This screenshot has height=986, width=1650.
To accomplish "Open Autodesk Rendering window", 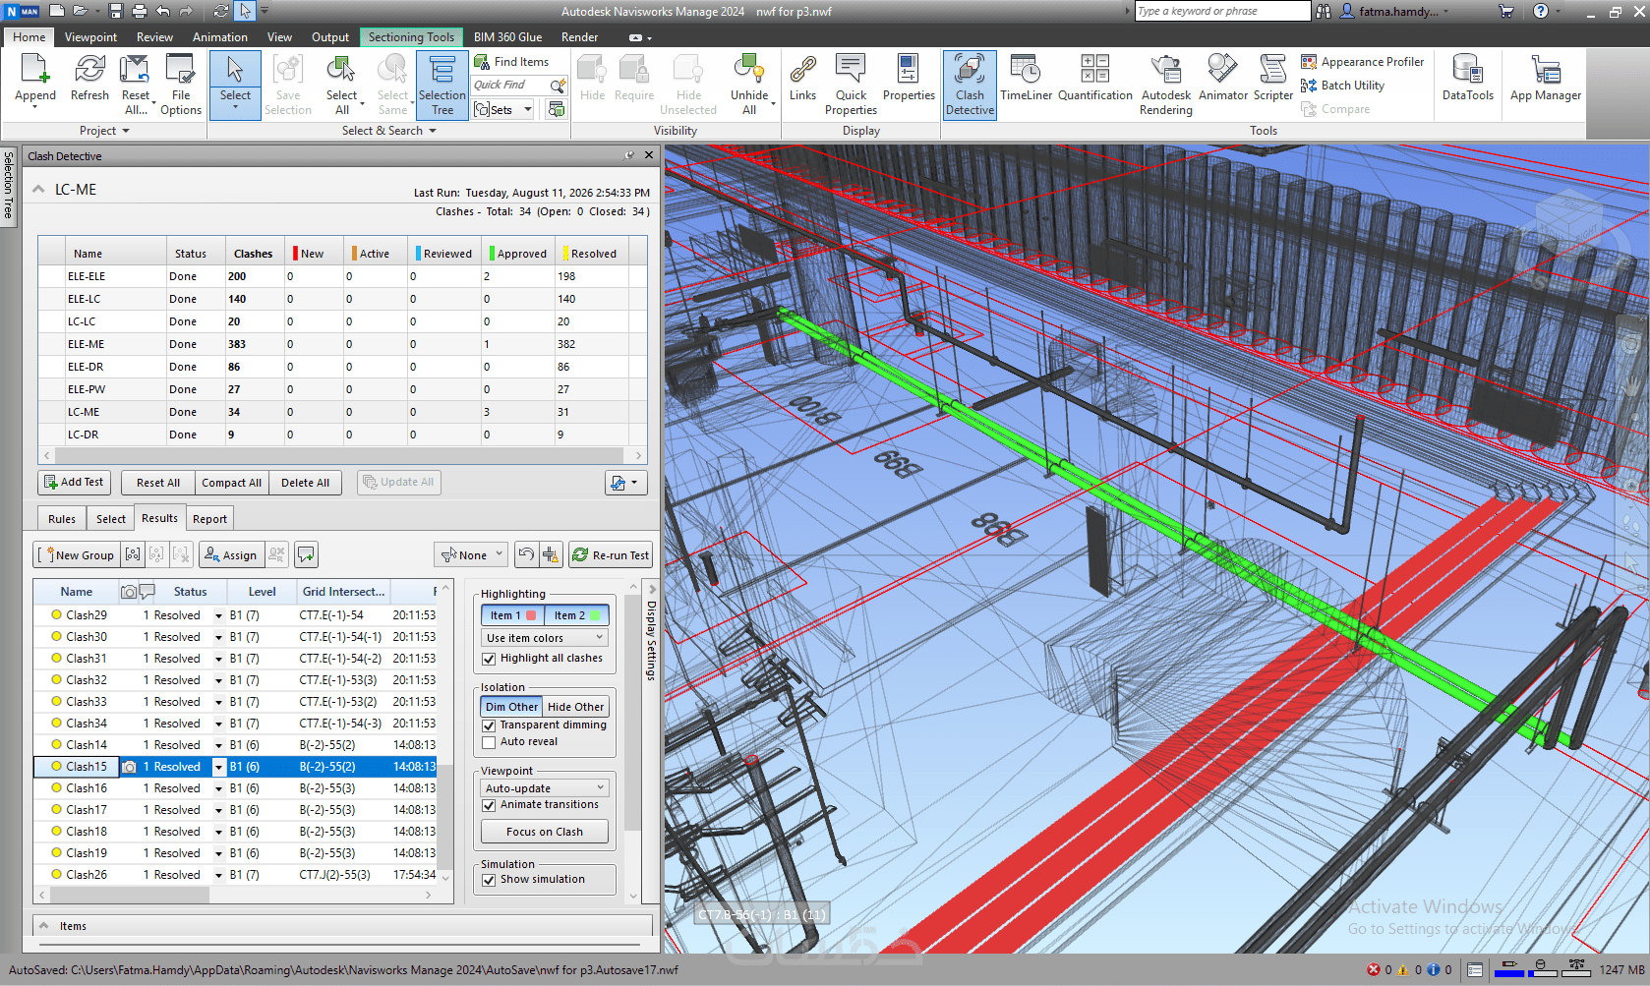I will click(x=1165, y=86).
